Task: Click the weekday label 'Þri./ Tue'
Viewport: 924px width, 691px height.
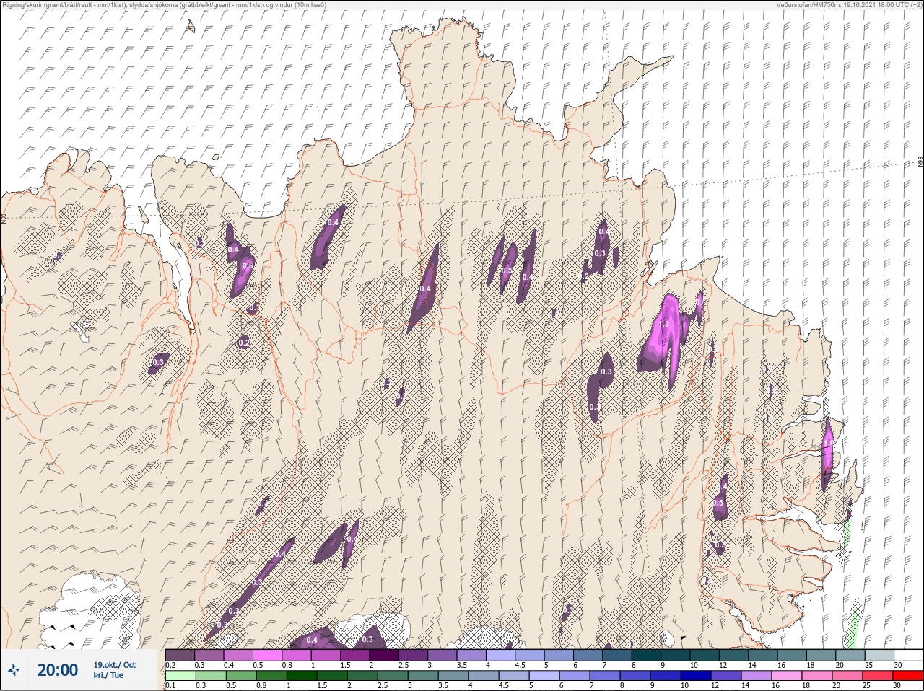Action: pyautogui.click(x=108, y=676)
